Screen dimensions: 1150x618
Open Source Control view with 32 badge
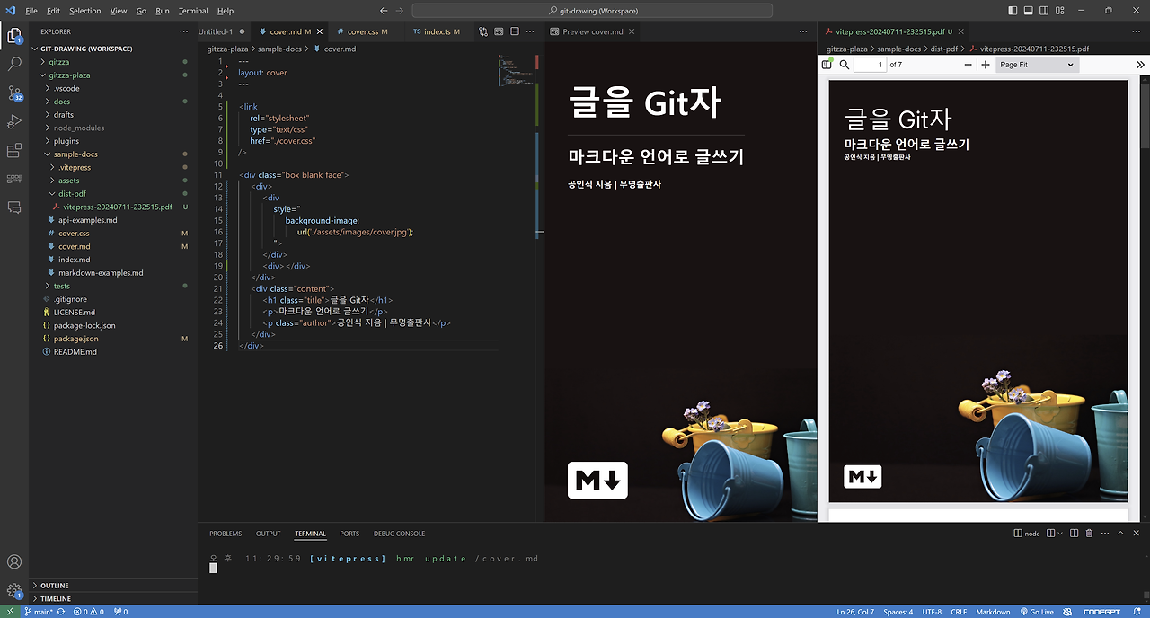(14, 93)
